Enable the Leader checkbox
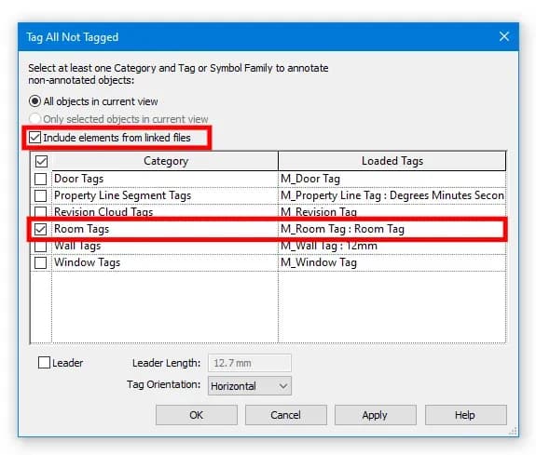 (x=44, y=363)
